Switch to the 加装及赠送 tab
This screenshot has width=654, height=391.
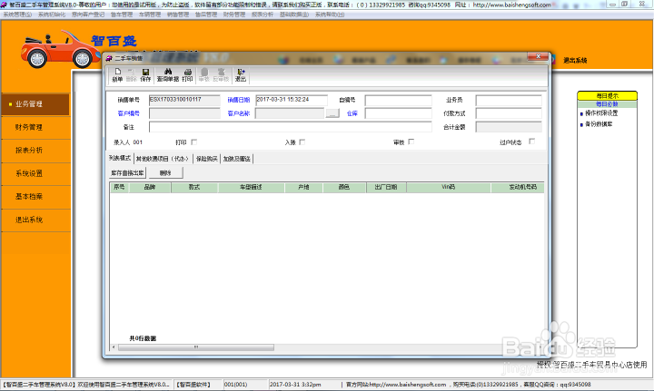pos(236,159)
